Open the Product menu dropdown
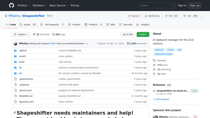Screen dimensions: 210x118 tap(24, 5)
